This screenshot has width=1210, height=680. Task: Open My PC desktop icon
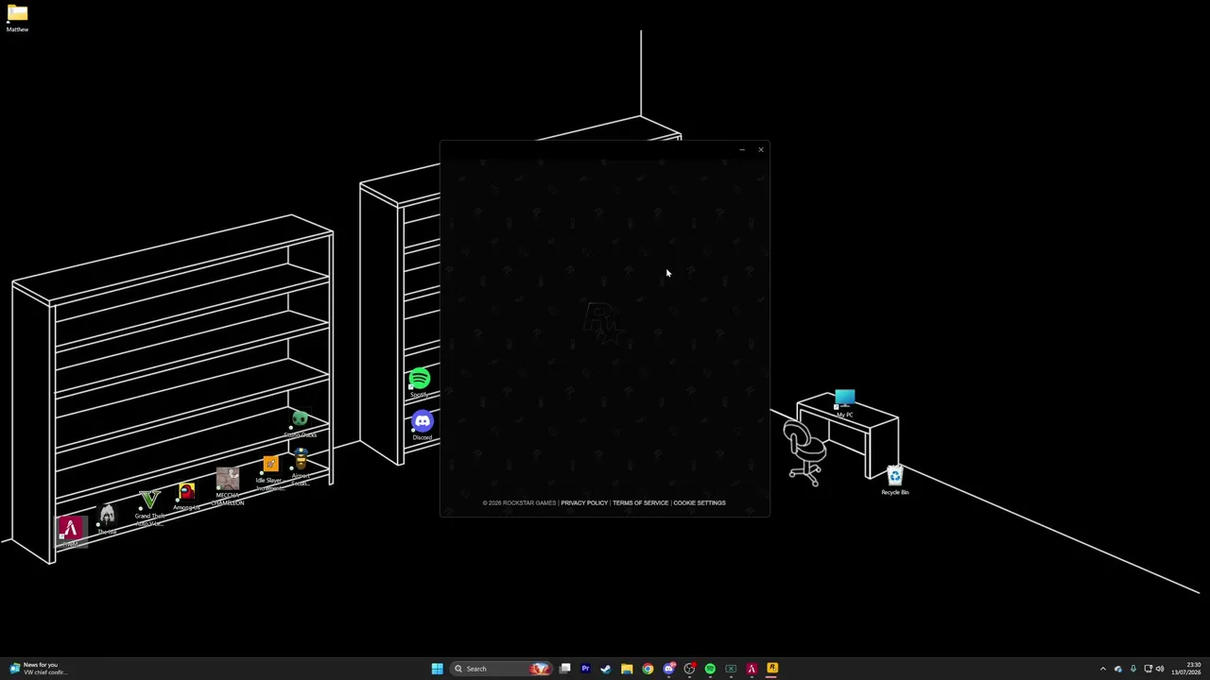[844, 403]
